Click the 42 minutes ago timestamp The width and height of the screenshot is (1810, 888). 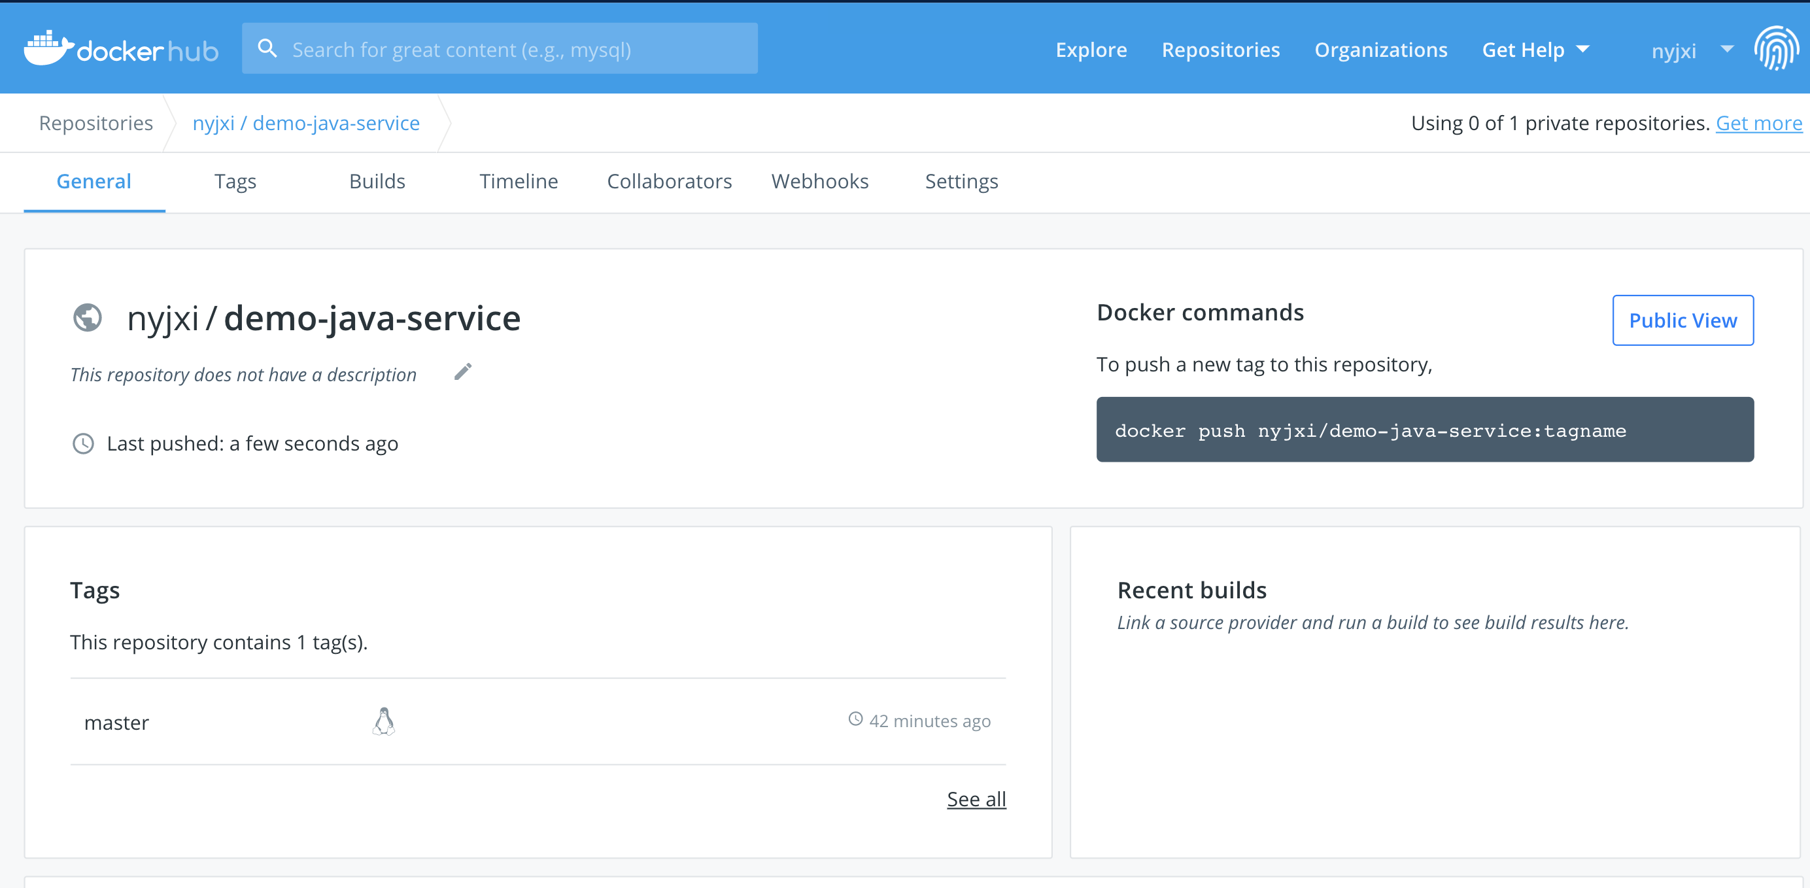click(x=930, y=721)
